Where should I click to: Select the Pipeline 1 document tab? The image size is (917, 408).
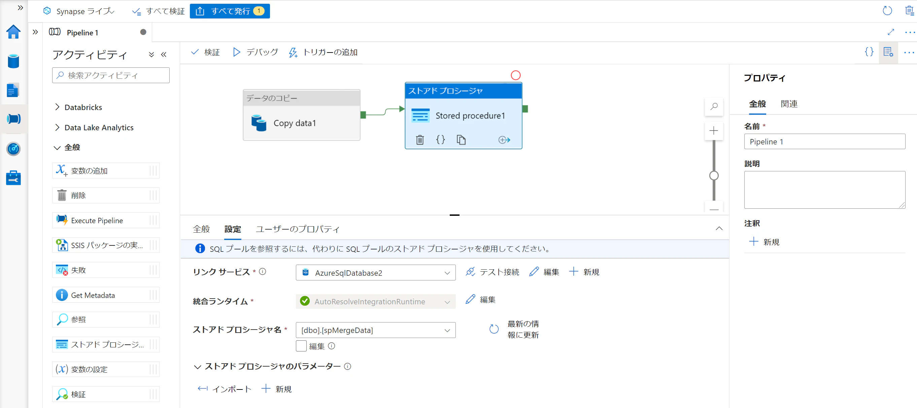coord(97,32)
